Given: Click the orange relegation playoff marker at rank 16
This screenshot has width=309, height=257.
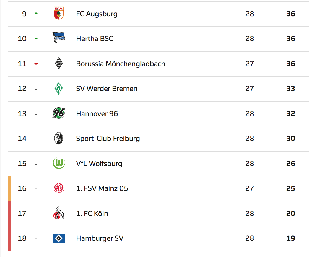Looking at the screenshot, I should (9, 188).
